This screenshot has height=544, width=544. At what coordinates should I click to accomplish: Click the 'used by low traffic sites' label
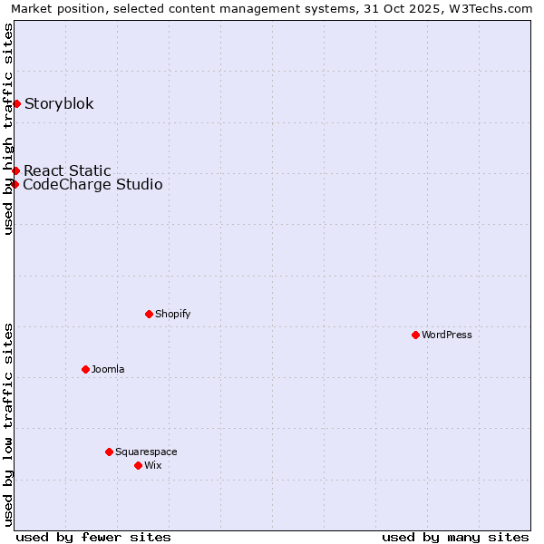(8, 424)
